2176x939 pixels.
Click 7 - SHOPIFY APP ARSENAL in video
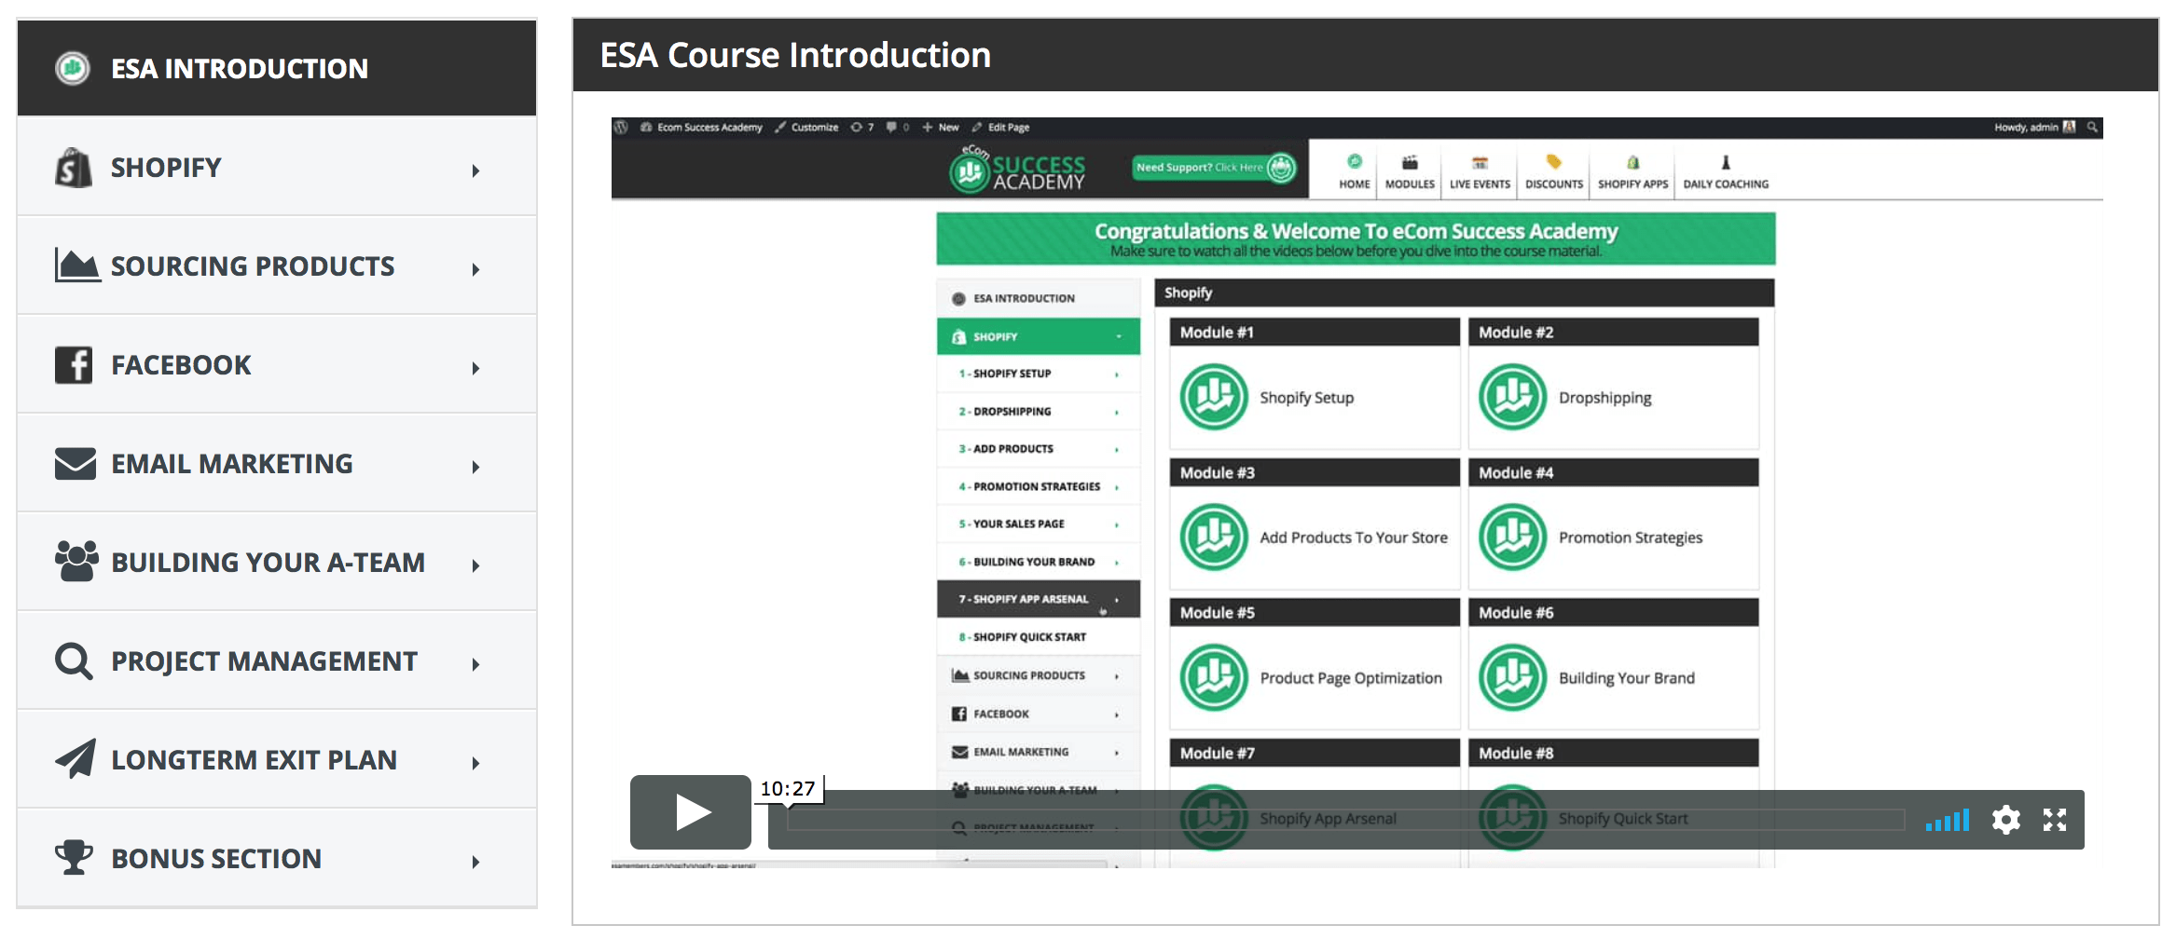coord(1039,599)
